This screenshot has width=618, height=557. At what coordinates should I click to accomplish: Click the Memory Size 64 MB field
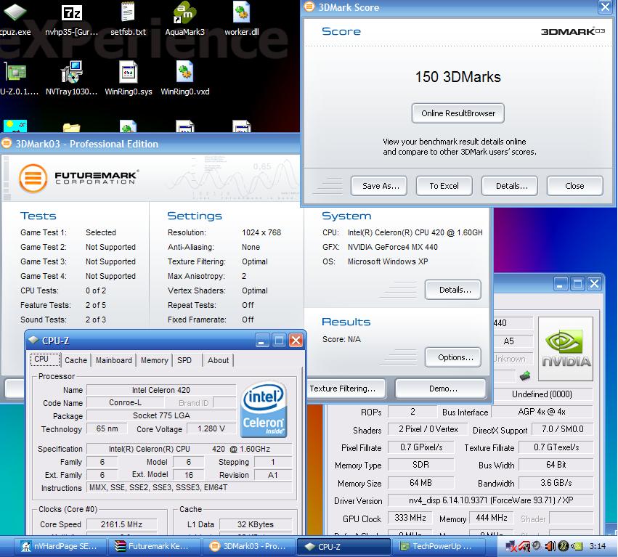pos(420,482)
